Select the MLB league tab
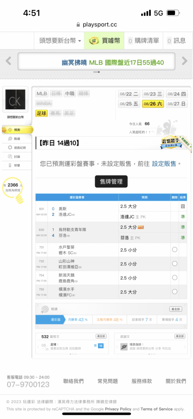Screen dimensions: 193x419 [x=42, y=94]
